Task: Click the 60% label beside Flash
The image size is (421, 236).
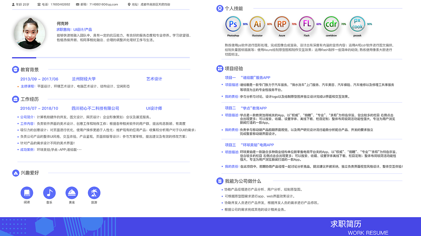Action: tap(319, 24)
